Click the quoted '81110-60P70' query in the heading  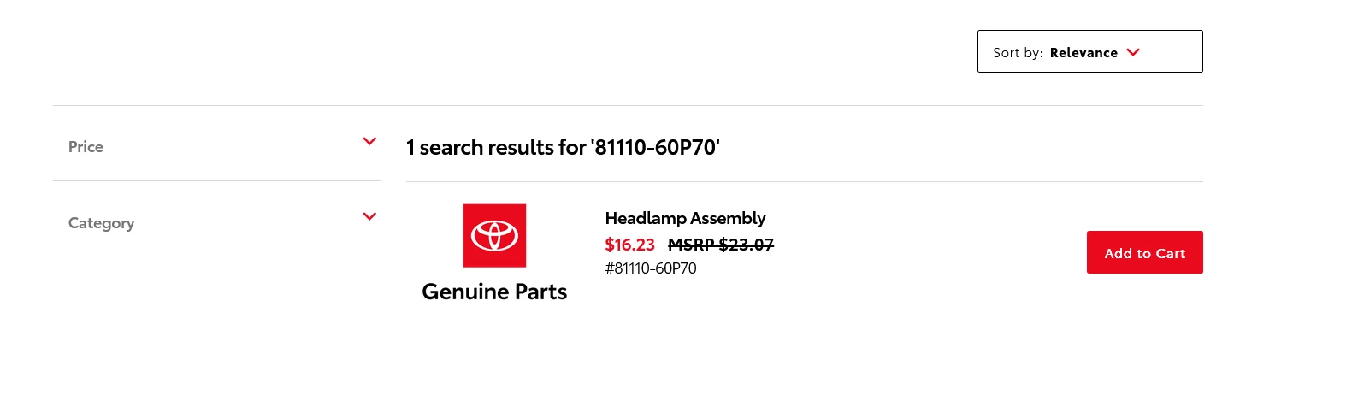(x=655, y=147)
